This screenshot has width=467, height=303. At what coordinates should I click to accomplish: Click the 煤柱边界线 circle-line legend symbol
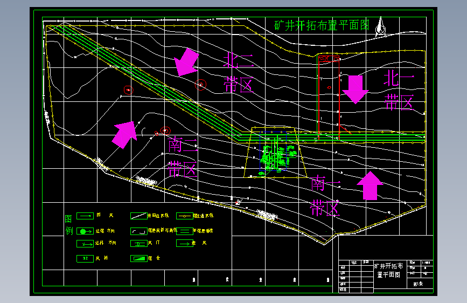click(x=185, y=216)
